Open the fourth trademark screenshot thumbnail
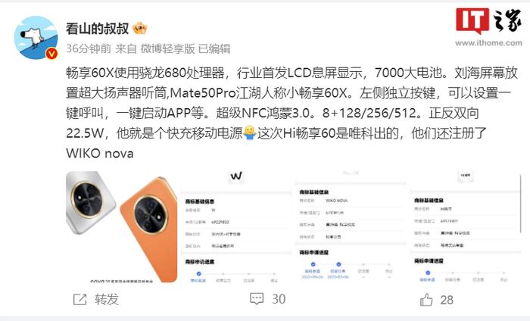This screenshot has width=530, height=321. coord(466,226)
